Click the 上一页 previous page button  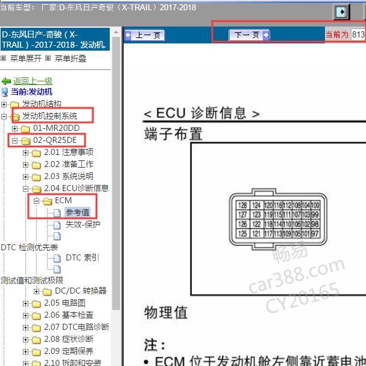(x=145, y=35)
